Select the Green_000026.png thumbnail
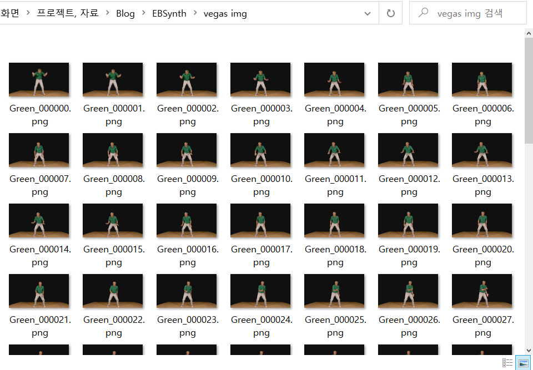The width and height of the screenshot is (533, 370). [408, 291]
